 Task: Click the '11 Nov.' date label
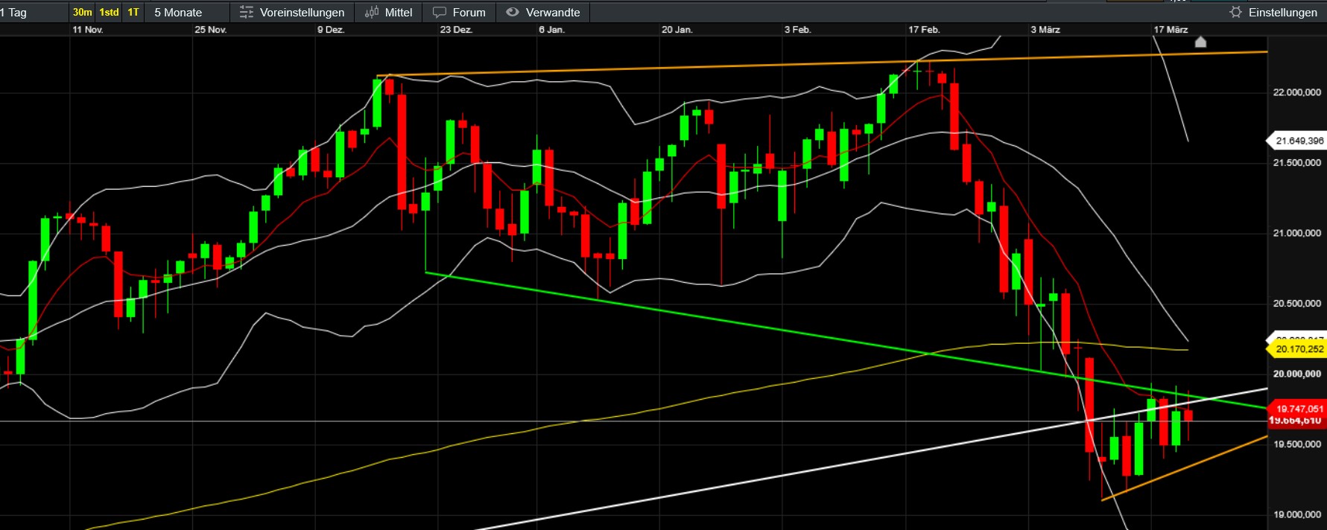point(88,30)
